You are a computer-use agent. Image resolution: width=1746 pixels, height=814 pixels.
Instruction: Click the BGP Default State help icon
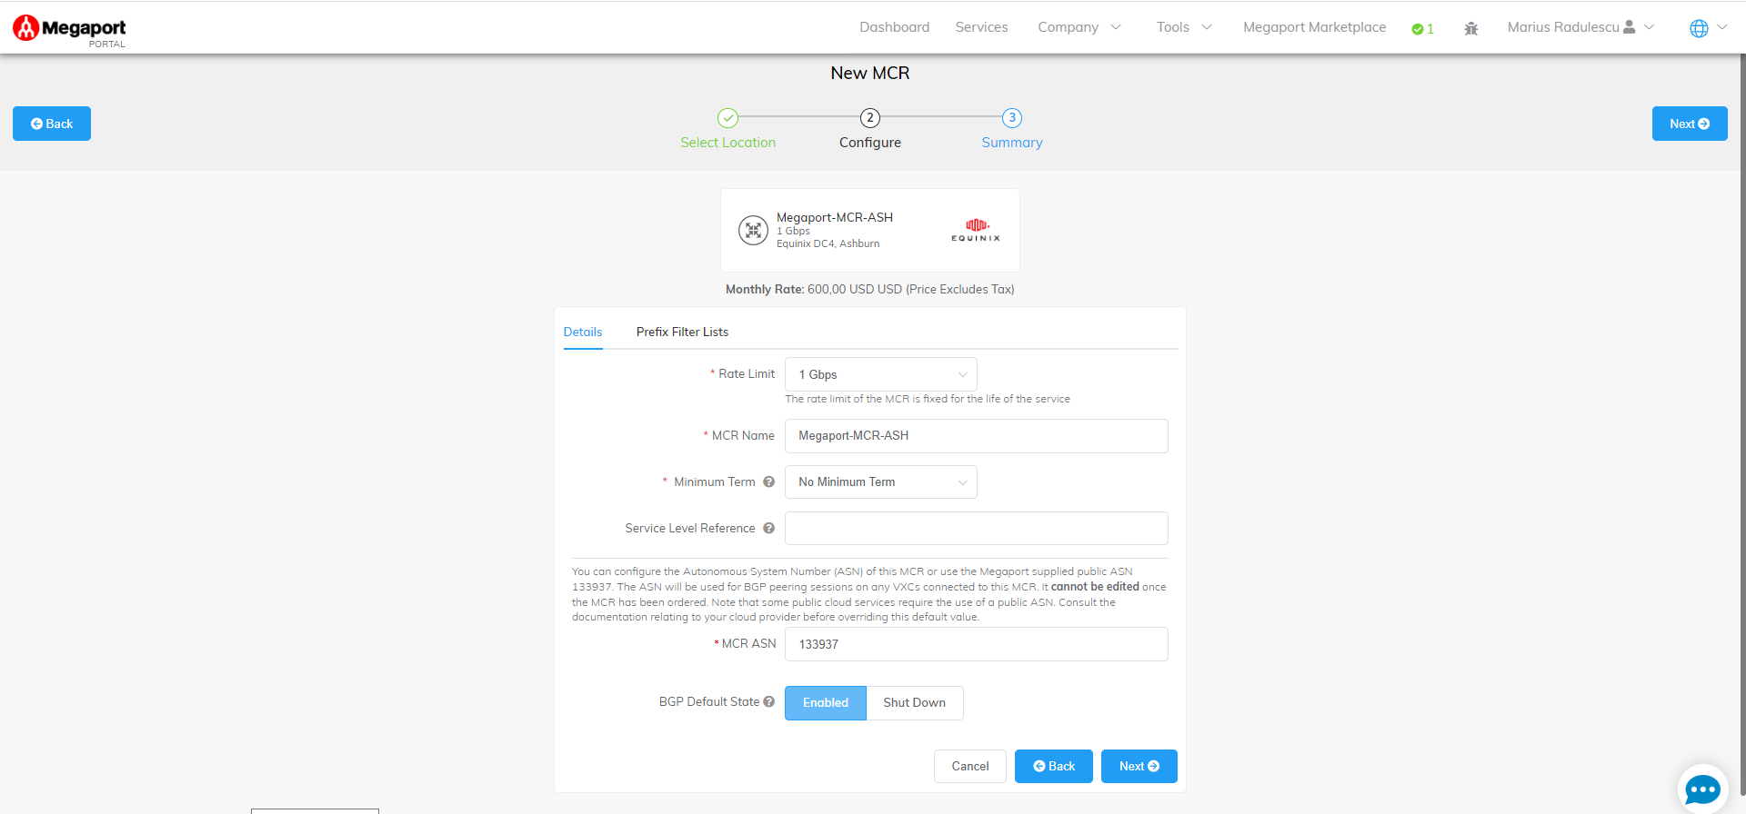[x=769, y=702]
